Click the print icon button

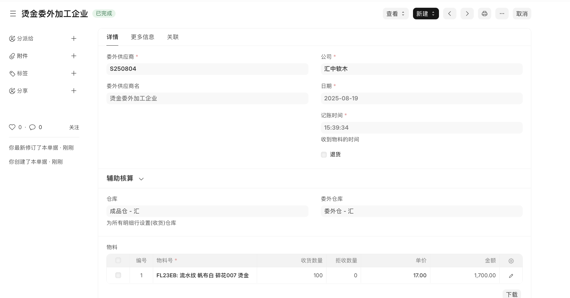point(484,14)
